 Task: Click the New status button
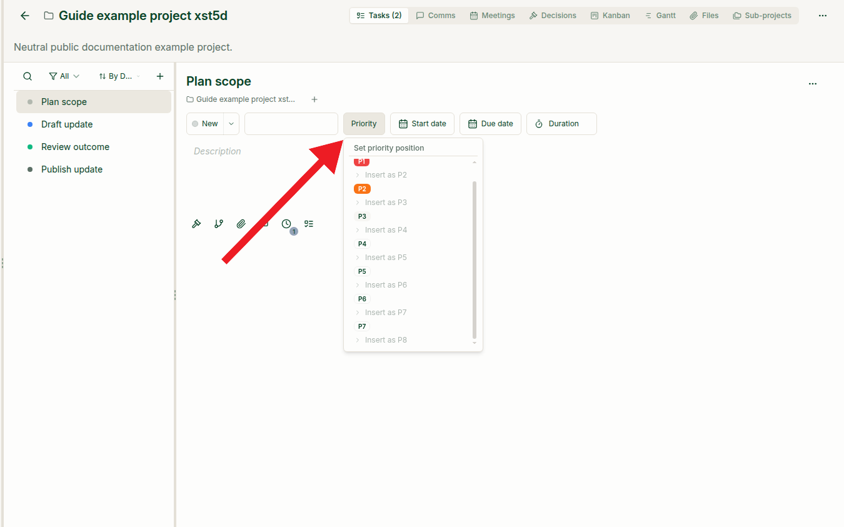pyautogui.click(x=205, y=124)
